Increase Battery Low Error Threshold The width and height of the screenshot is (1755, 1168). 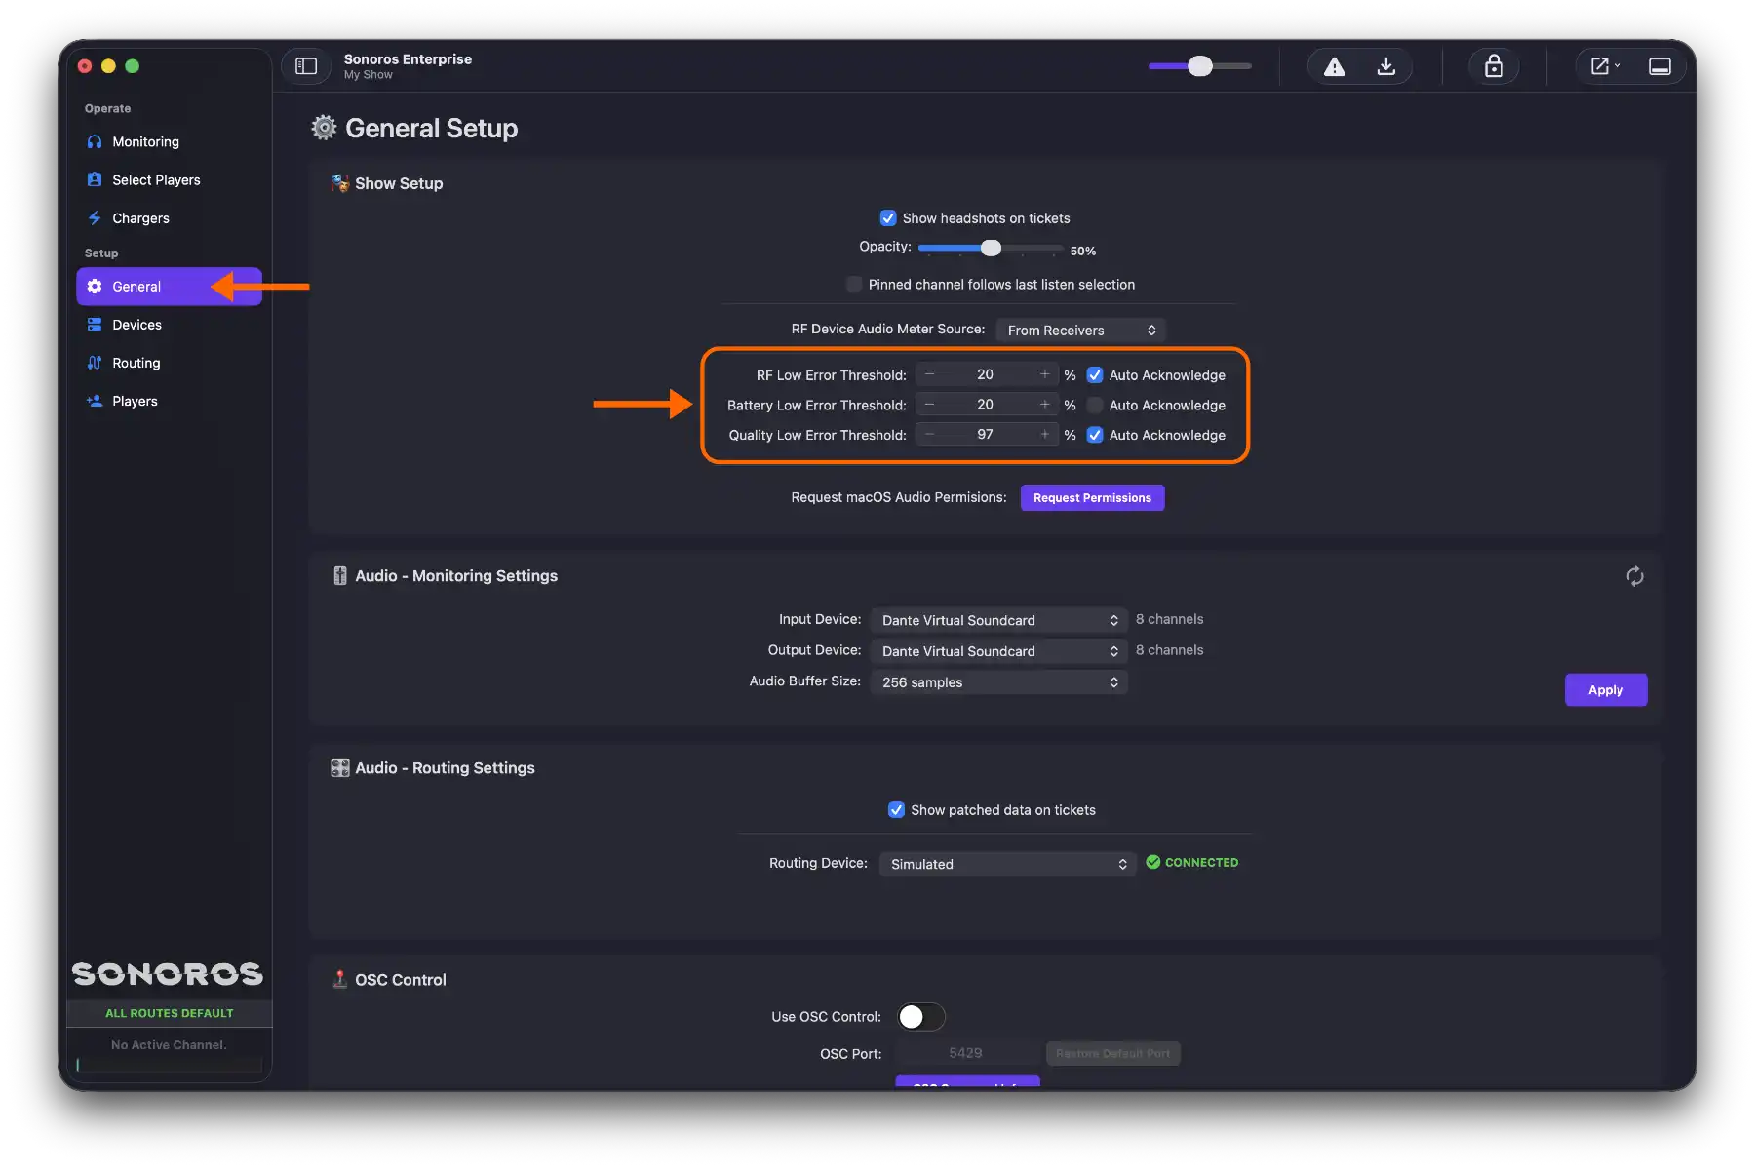coord(1045,405)
